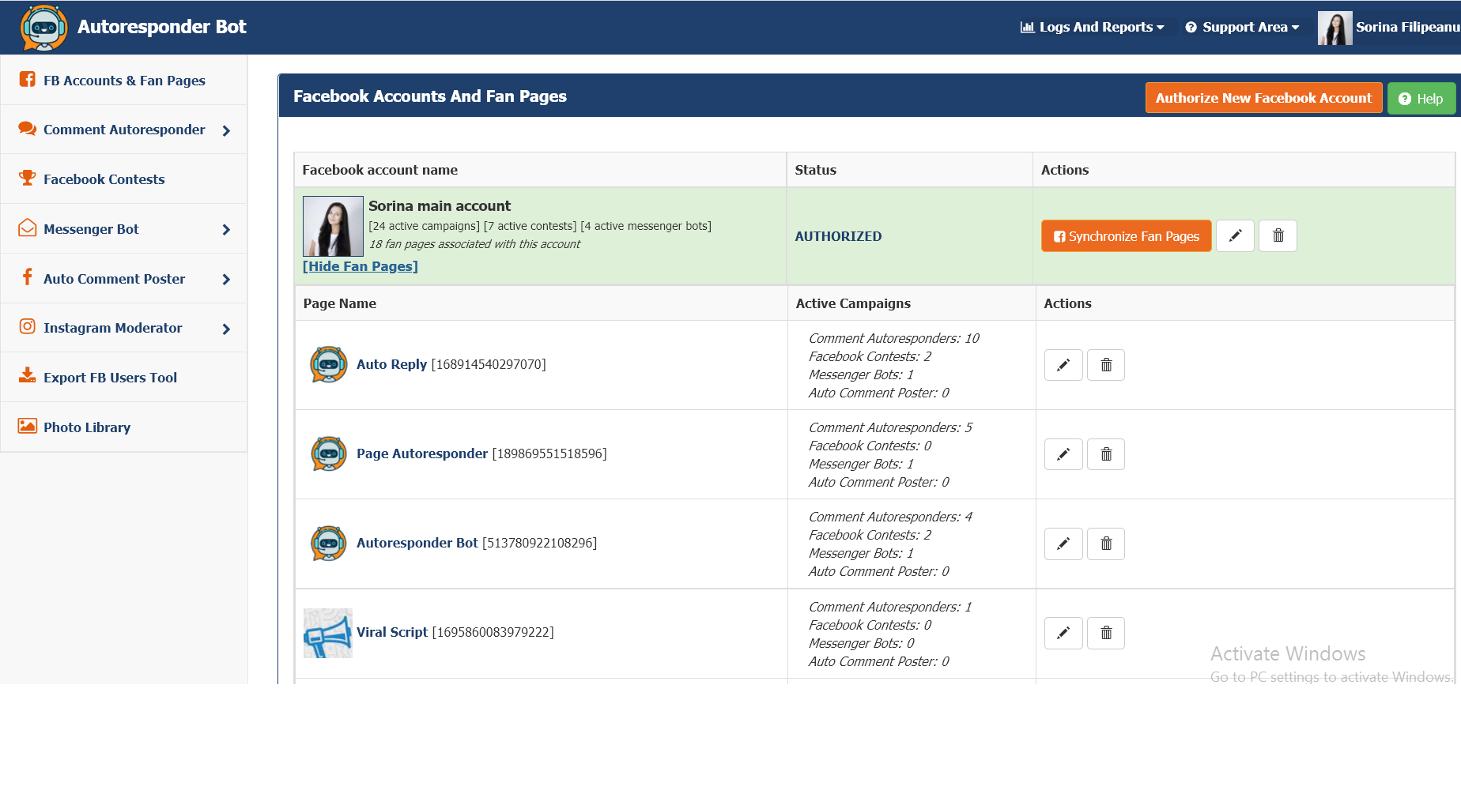Viewport: 1461px width, 809px height.
Task: Click the Hide Fan Pages link
Action: (361, 266)
